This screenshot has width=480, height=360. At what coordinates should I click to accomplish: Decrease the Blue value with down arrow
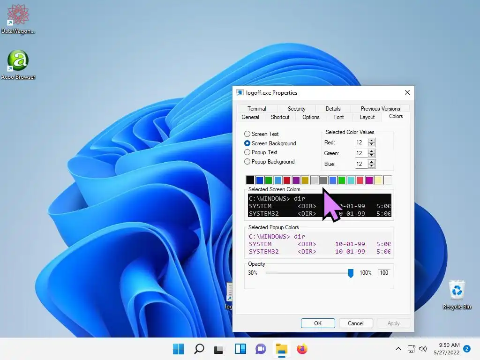(x=372, y=165)
